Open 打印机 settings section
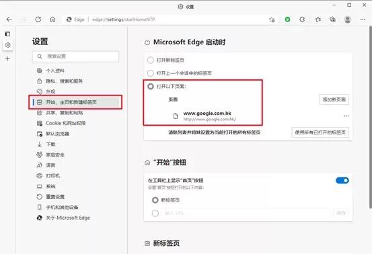This screenshot has height=254, width=372. (48, 175)
